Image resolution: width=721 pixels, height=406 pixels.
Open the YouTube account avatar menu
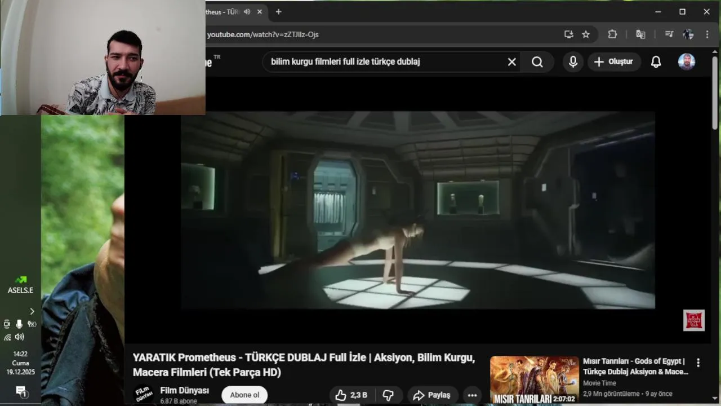[x=686, y=62]
